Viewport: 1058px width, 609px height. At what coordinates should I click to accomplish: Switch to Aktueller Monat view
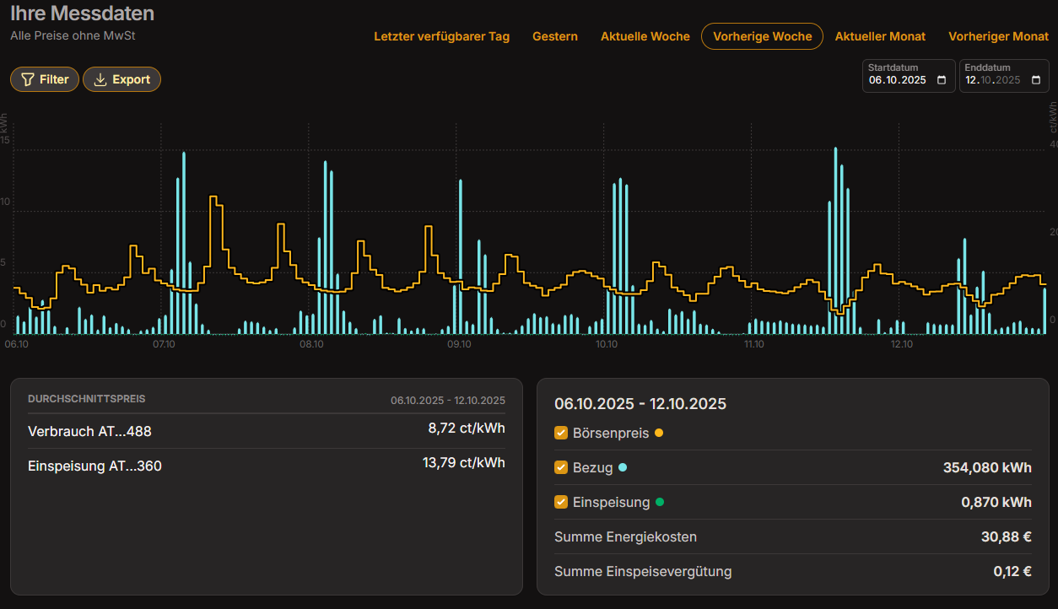880,36
